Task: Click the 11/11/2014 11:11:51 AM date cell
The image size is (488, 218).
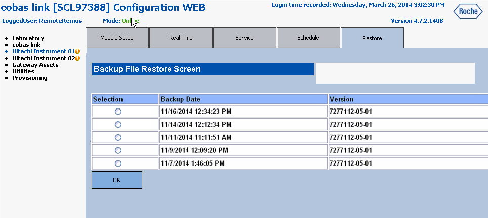Action: (x=243, y=137)
